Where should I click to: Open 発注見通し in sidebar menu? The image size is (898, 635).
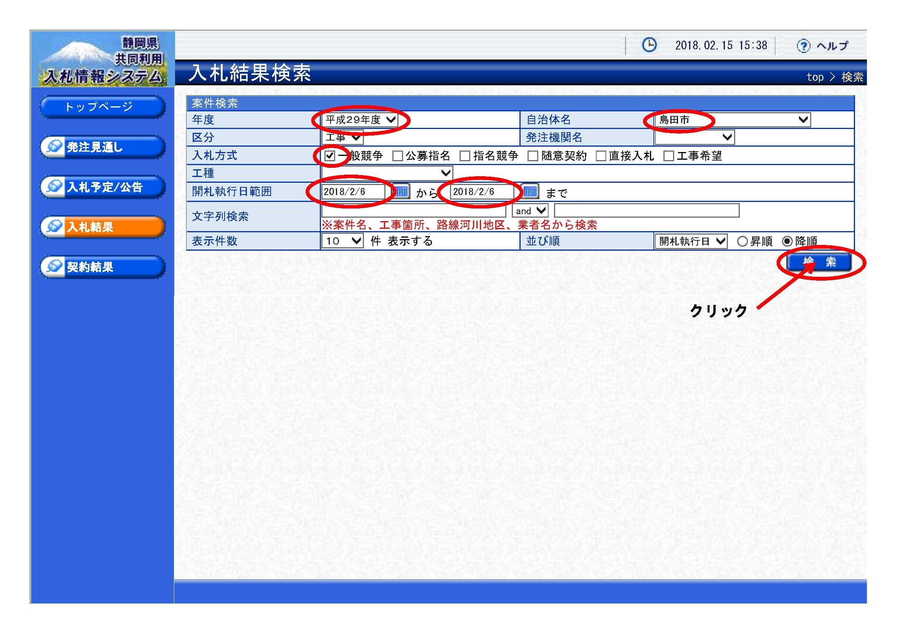tap(103, 147)
